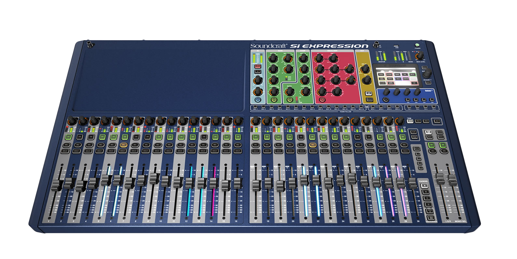Click channel 16 rotary encoder

tap(238, 121)
